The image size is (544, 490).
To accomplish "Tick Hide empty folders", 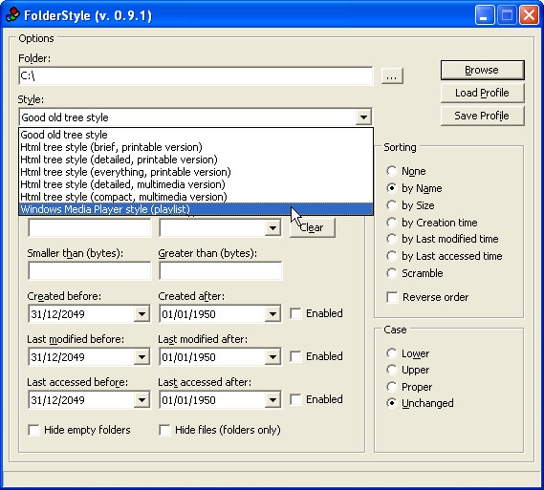I will click(x=33, y=430).
